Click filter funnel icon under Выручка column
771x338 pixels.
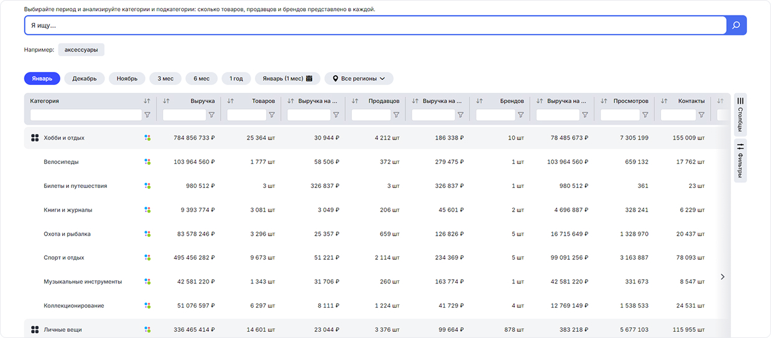pyautogui.click(x=211, y=115)
